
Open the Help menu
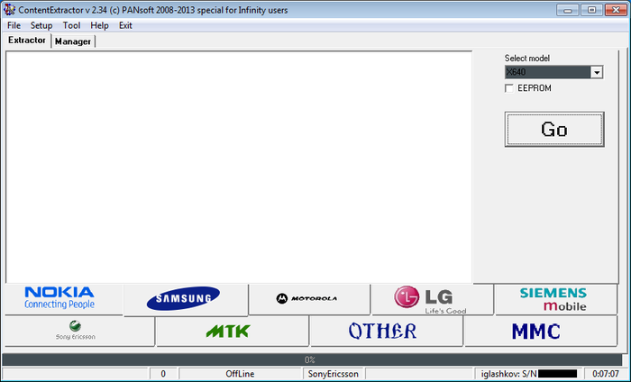coord(99,25)
